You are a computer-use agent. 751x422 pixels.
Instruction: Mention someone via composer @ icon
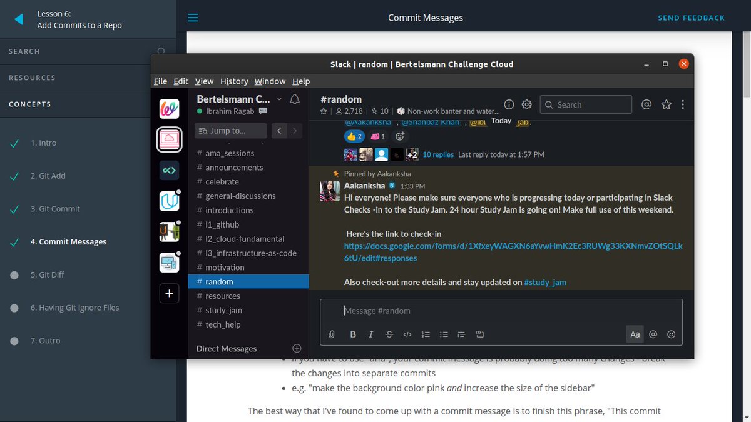coord(653,334)
